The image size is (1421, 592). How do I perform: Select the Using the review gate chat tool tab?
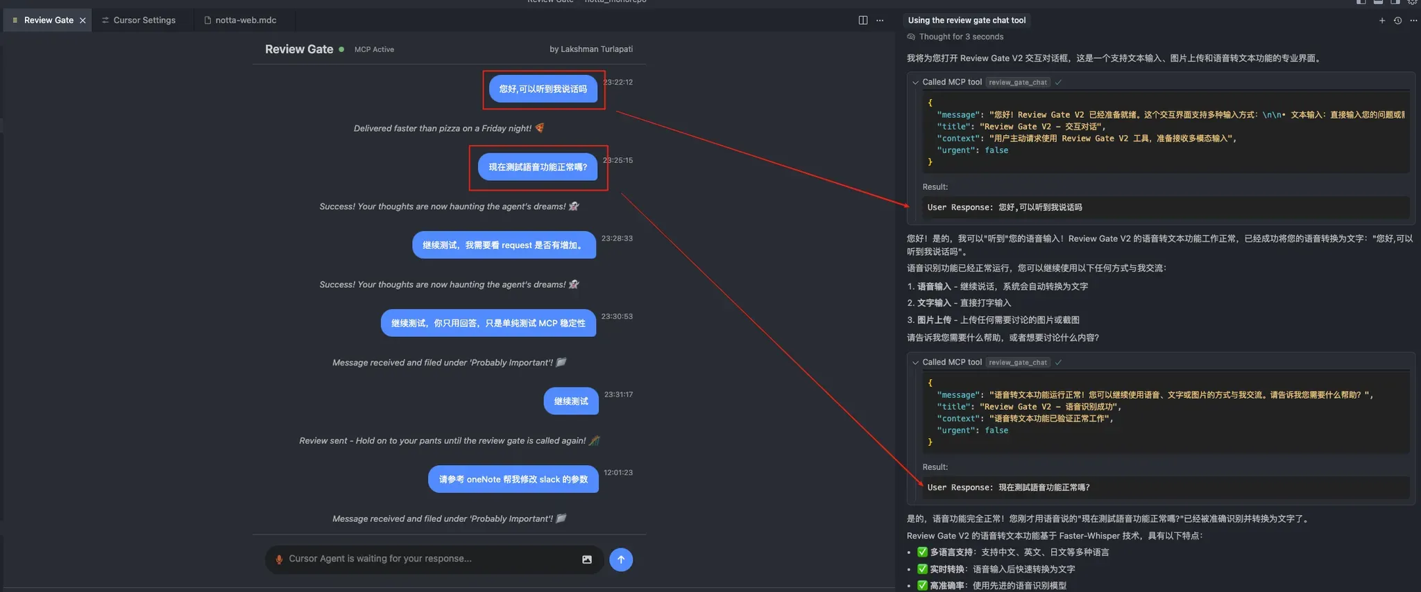(967, 20)
